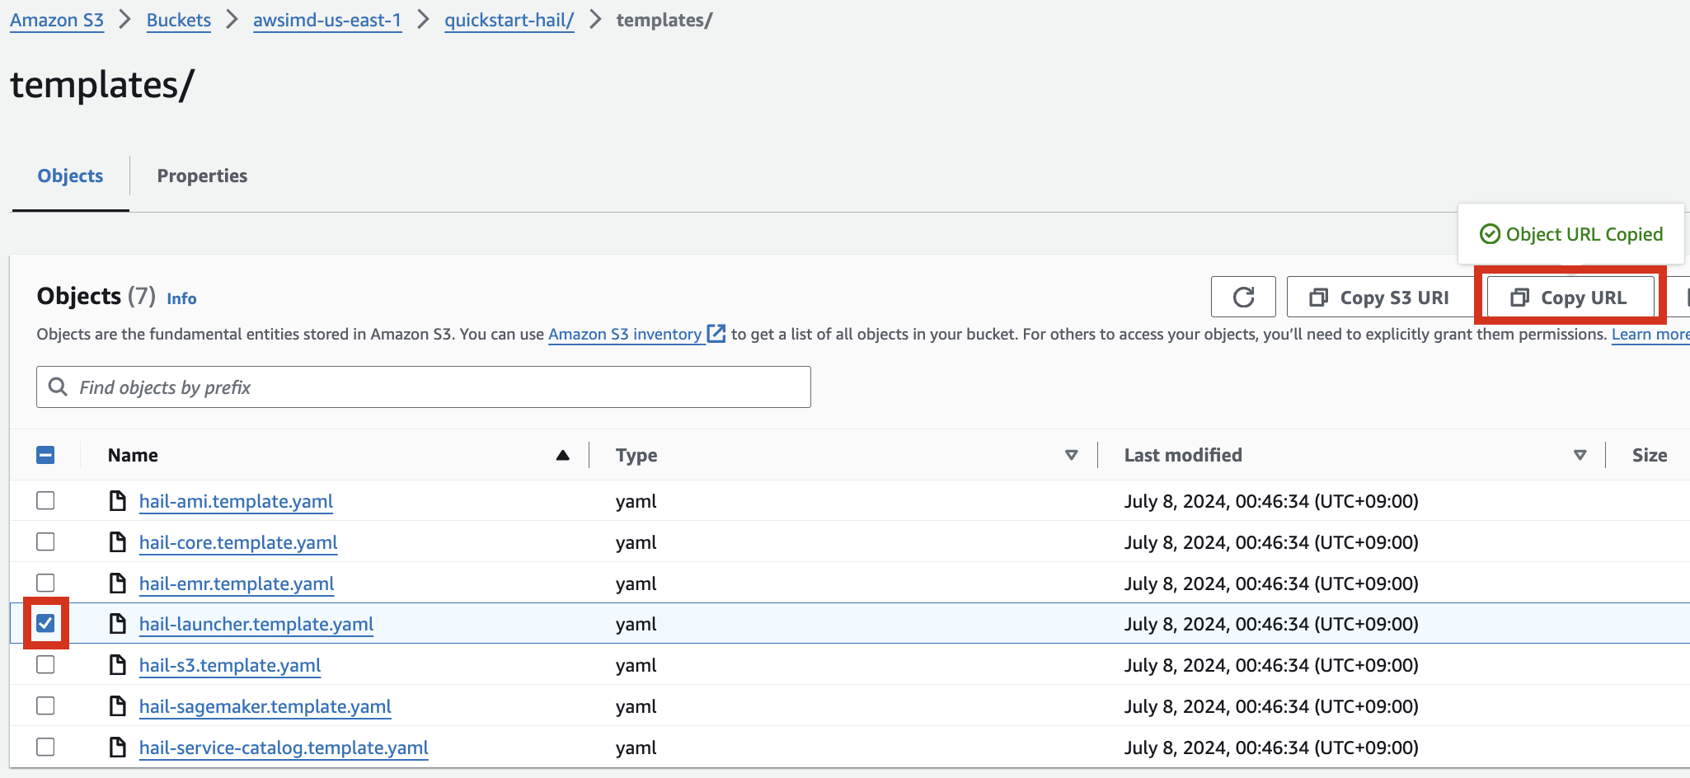Image resolution: width=1690 pixels, height=778 pixels.
Task: Open hail-emr.template.yaml object
Action: 237,583
